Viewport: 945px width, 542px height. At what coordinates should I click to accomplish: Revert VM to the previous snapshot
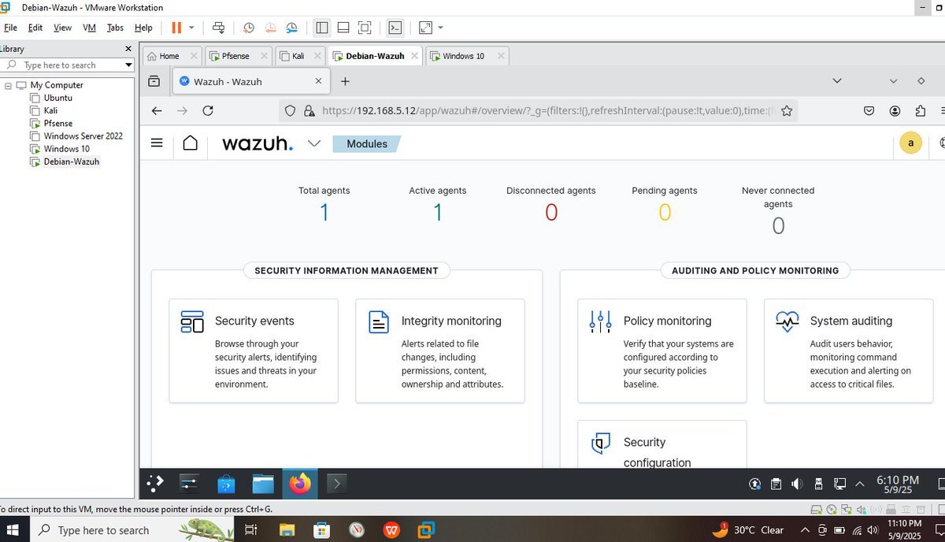[x=270, y=28]
